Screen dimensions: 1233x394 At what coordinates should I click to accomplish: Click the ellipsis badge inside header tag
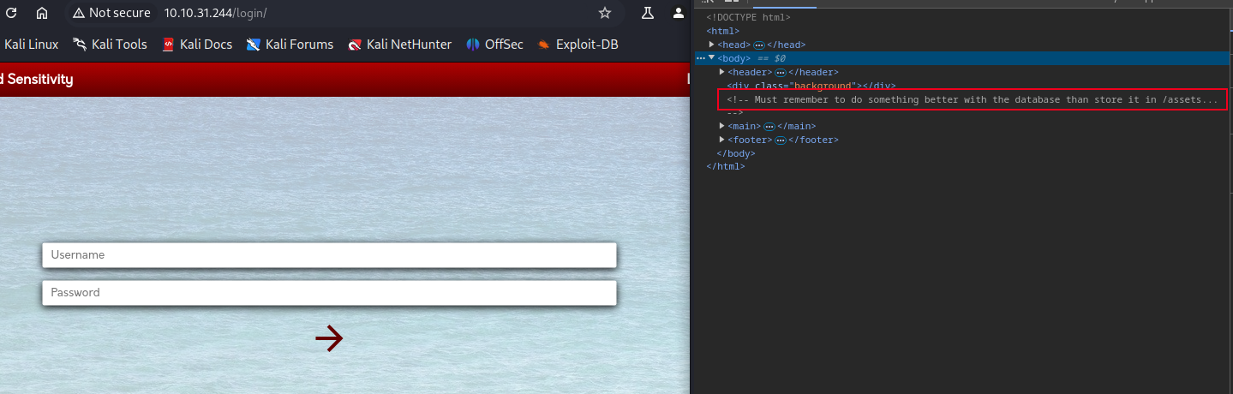(781, 72)
